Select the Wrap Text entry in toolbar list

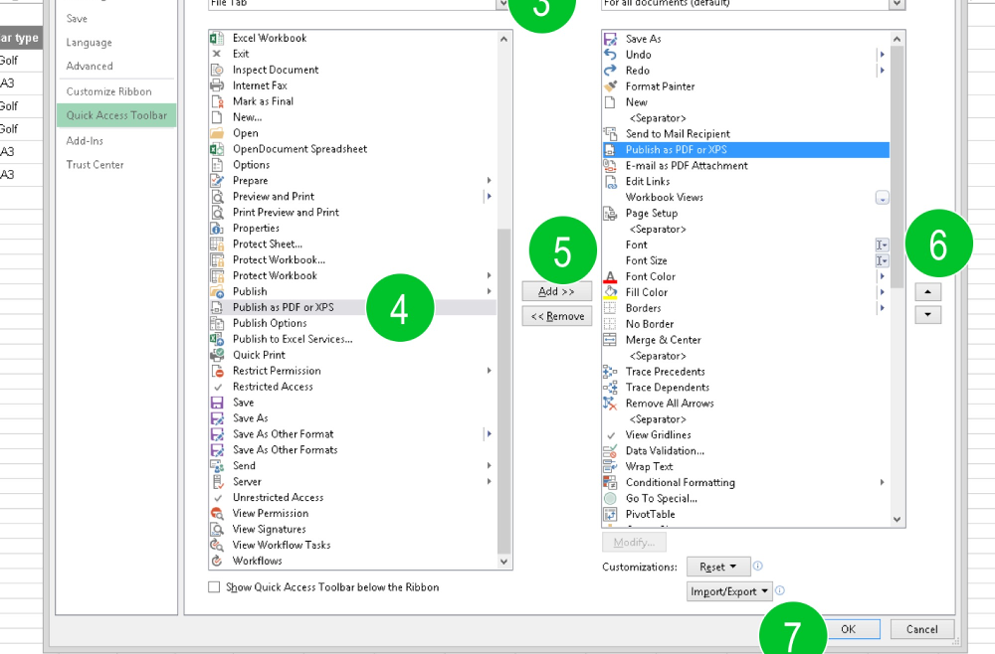(x=745, y=466)
